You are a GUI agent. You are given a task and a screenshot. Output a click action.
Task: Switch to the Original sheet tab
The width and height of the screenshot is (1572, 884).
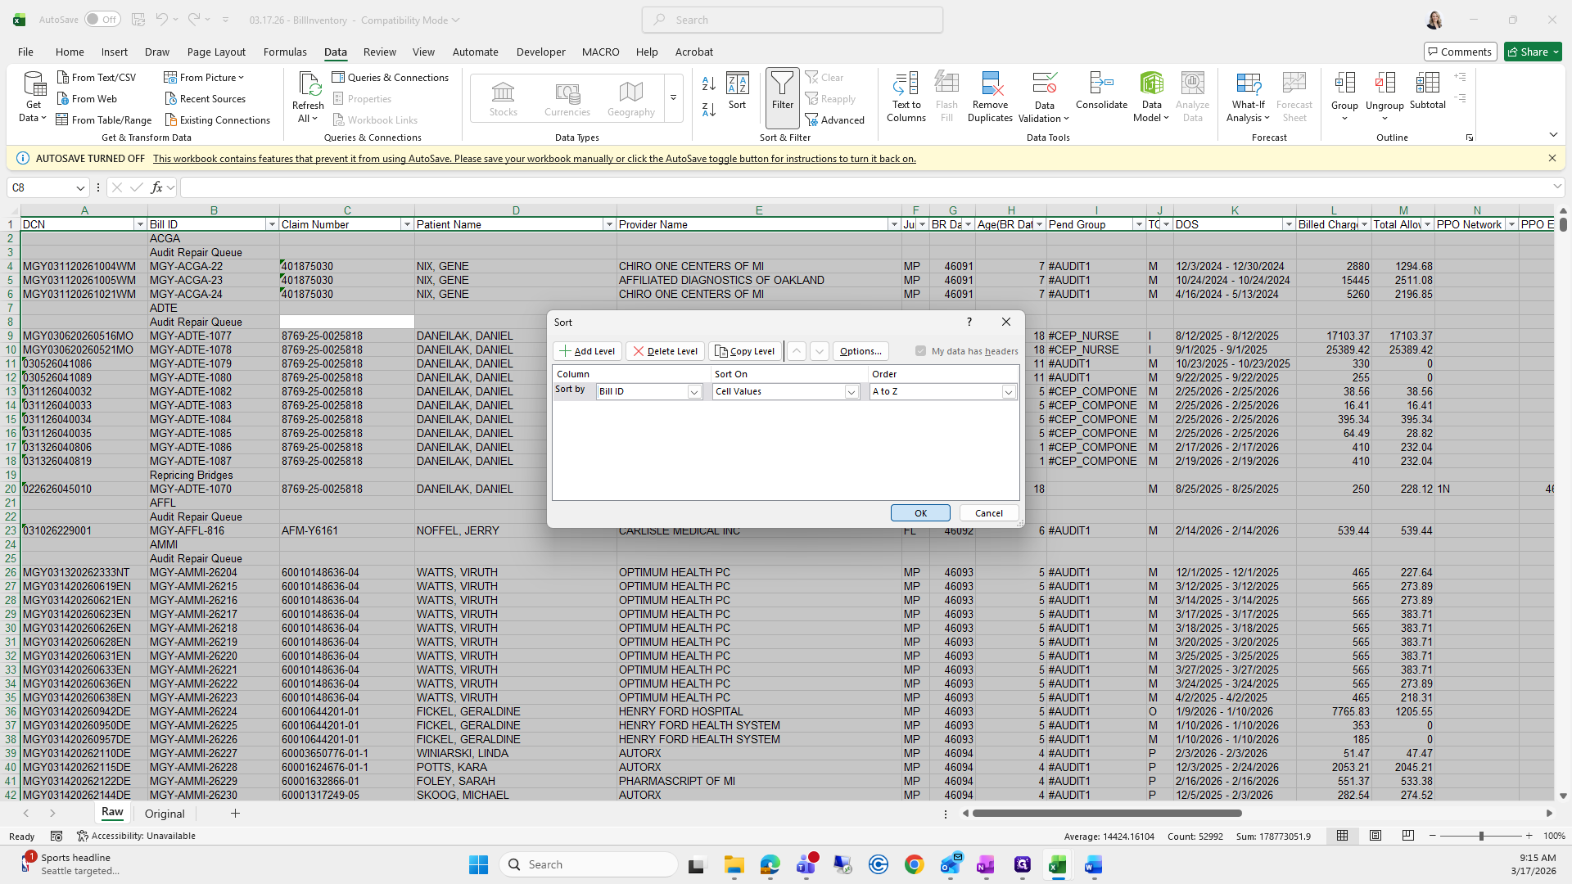[x=165, y=814]
